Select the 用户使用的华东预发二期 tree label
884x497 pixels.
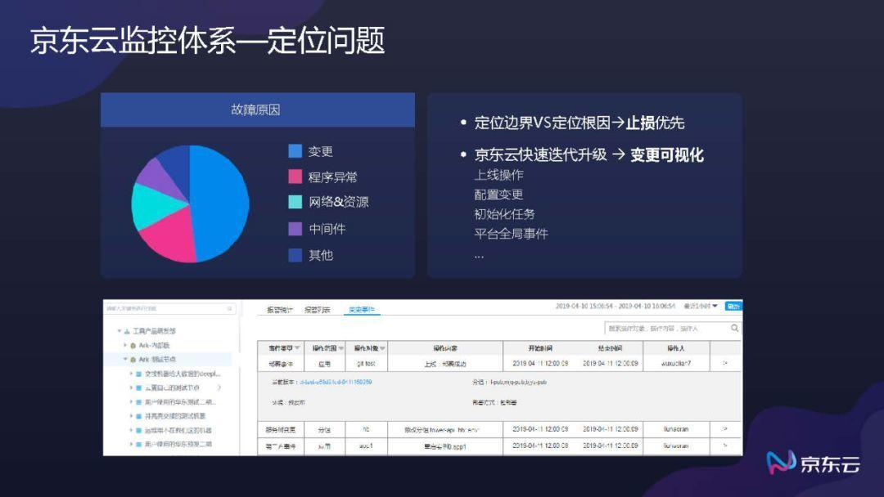(178, 444)
